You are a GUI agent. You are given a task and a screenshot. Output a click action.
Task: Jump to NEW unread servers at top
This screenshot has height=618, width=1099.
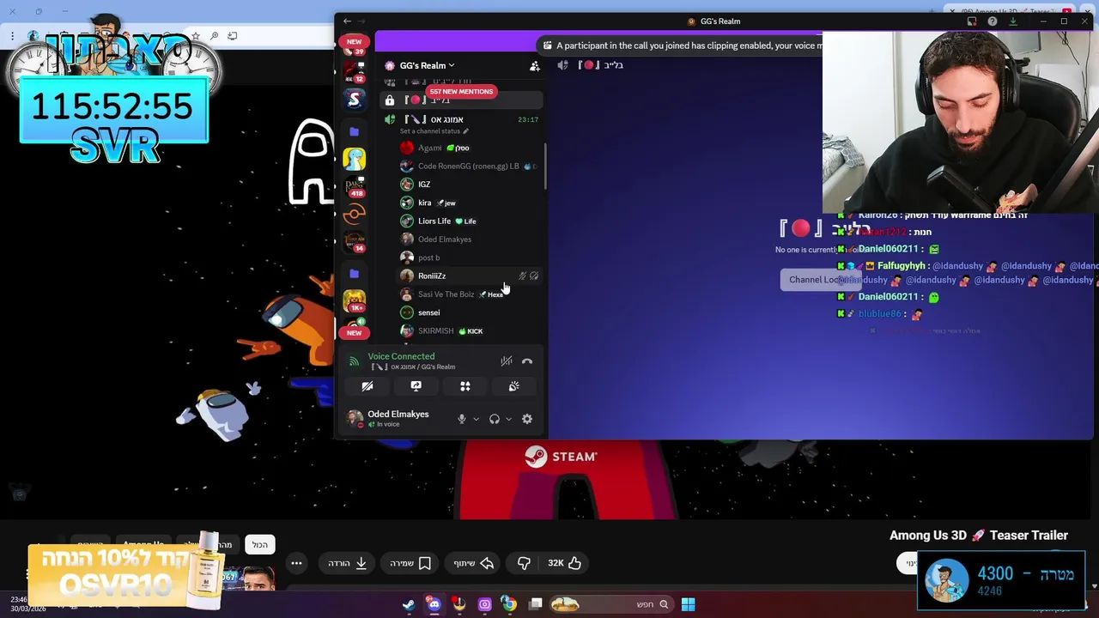point(354,41)
